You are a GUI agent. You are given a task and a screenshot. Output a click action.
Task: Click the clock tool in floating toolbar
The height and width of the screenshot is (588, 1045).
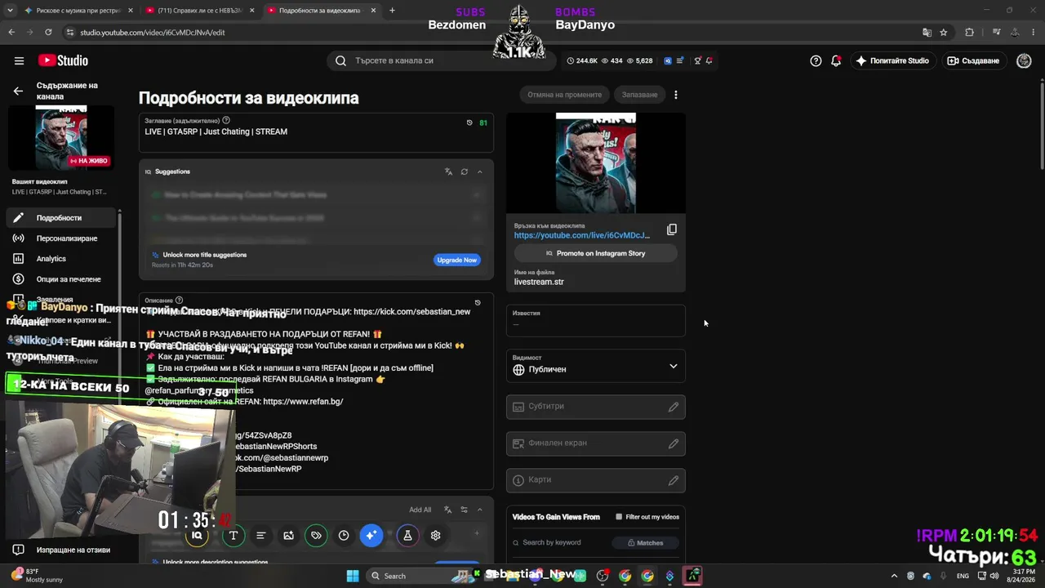(344, 536)
